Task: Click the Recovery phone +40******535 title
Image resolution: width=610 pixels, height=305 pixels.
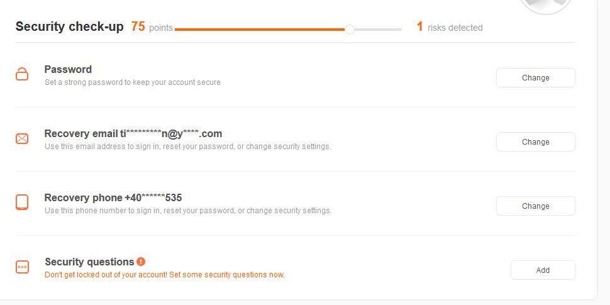Action: (113, 197)
